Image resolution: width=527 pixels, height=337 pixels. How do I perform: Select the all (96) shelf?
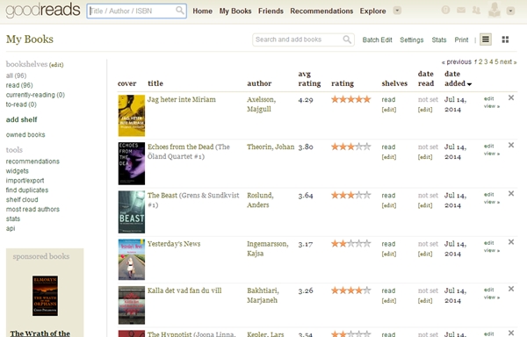(16, 75)
